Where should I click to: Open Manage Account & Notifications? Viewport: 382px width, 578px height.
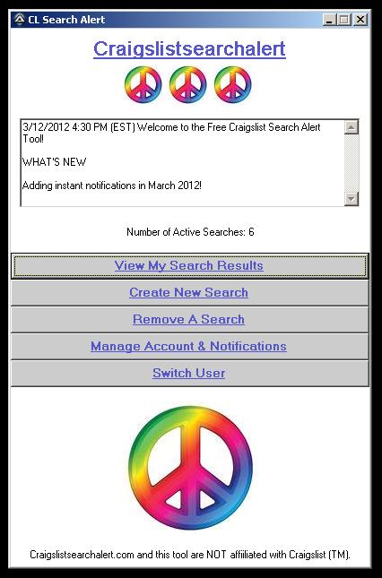tap(189, 346)
